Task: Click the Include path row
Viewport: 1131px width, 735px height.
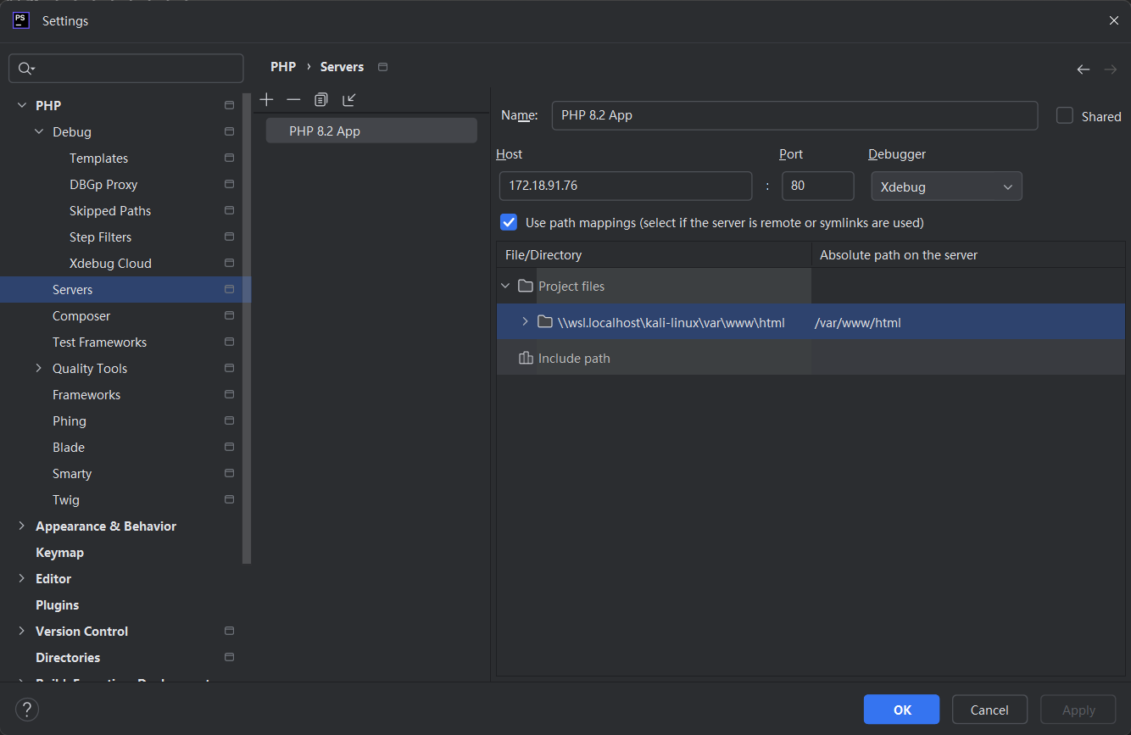Action: pyautogui.click(x=811, y=358)
